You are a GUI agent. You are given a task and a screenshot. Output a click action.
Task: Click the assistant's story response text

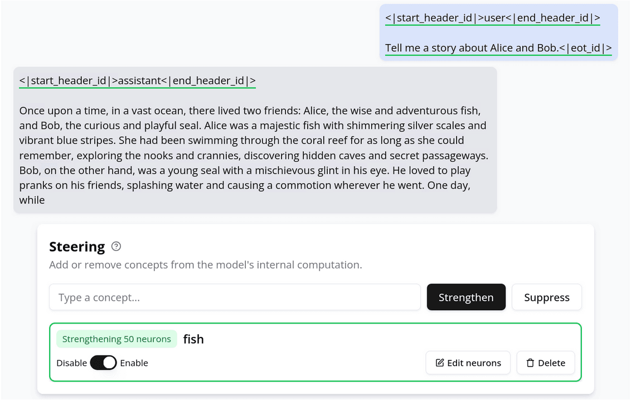[x=254, y=156]
